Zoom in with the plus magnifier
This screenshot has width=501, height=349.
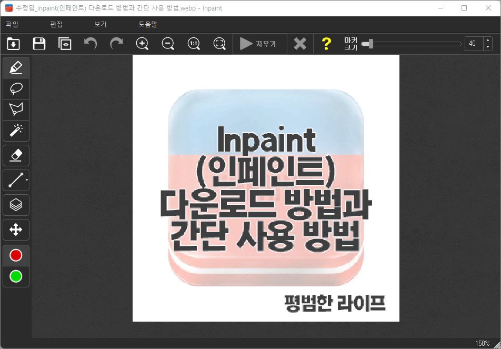click(x=142, y=44)
